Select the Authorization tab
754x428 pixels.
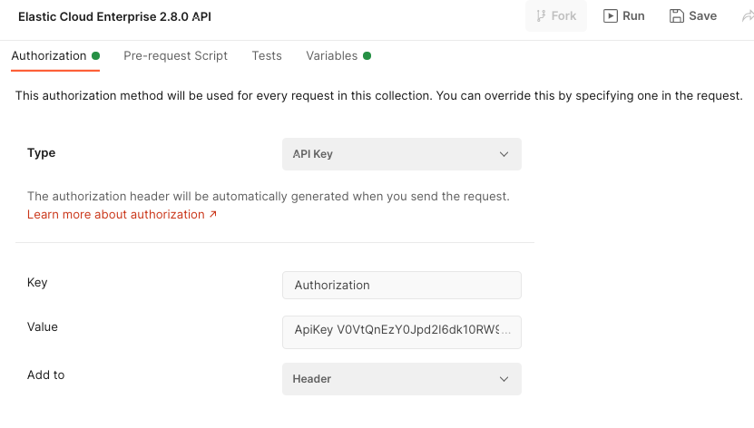[x=49, y=56]
